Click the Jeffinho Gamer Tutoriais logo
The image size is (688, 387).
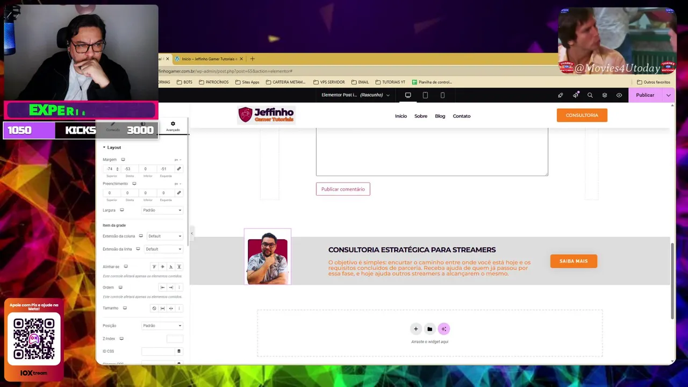pos(267,115)
